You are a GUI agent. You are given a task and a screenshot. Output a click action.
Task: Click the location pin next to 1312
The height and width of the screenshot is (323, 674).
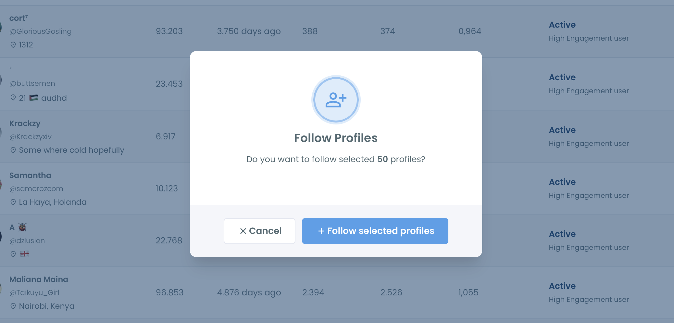13,45
